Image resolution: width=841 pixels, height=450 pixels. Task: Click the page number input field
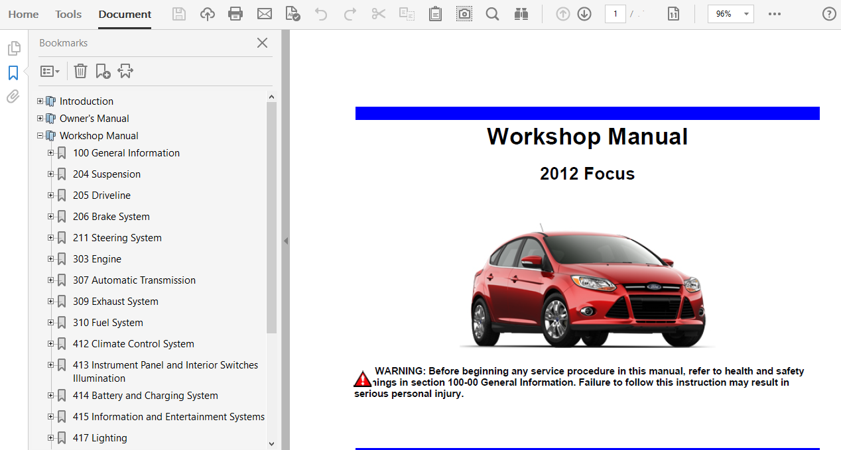pyautogui.click(x=615, y=14)
